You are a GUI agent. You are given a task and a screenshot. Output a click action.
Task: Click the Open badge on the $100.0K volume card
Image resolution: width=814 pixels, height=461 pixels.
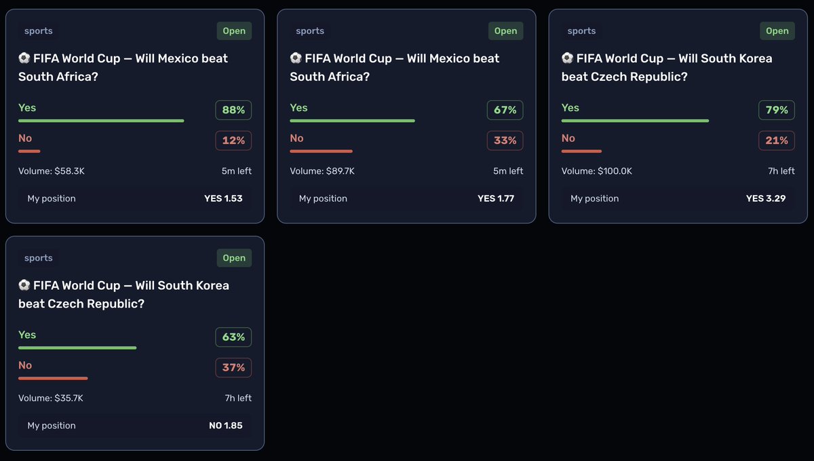click(777, 31)
